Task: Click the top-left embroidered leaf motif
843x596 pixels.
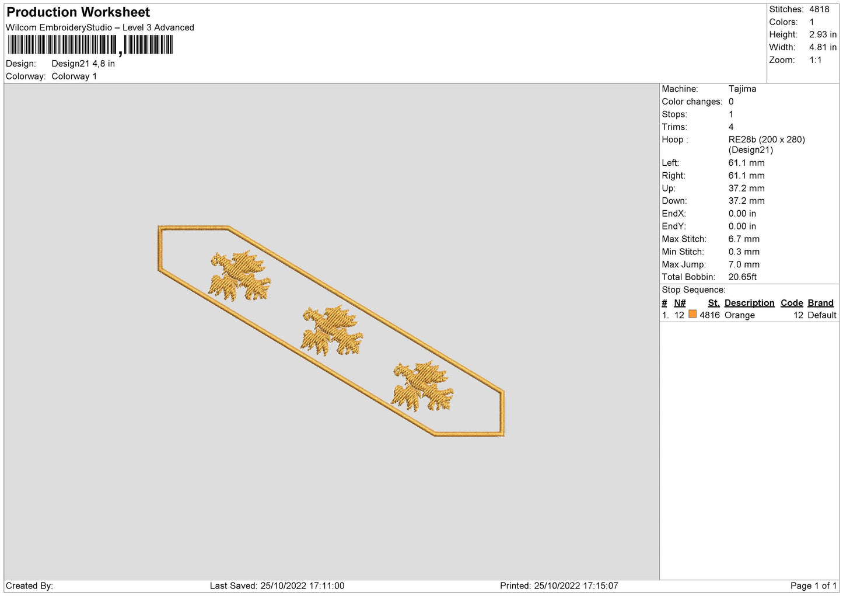Action: pyautogui.click(x=240, y=276)
